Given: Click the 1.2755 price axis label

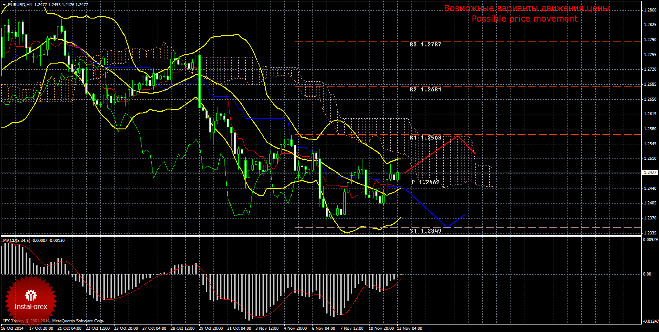Looking at the screenshot, I should (x=650, y=55).
